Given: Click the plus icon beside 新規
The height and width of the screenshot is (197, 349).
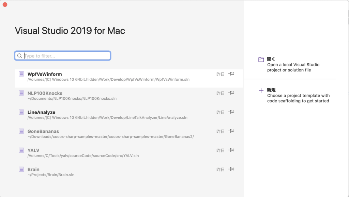Looking at the screenshot, I should coord(261,91).
